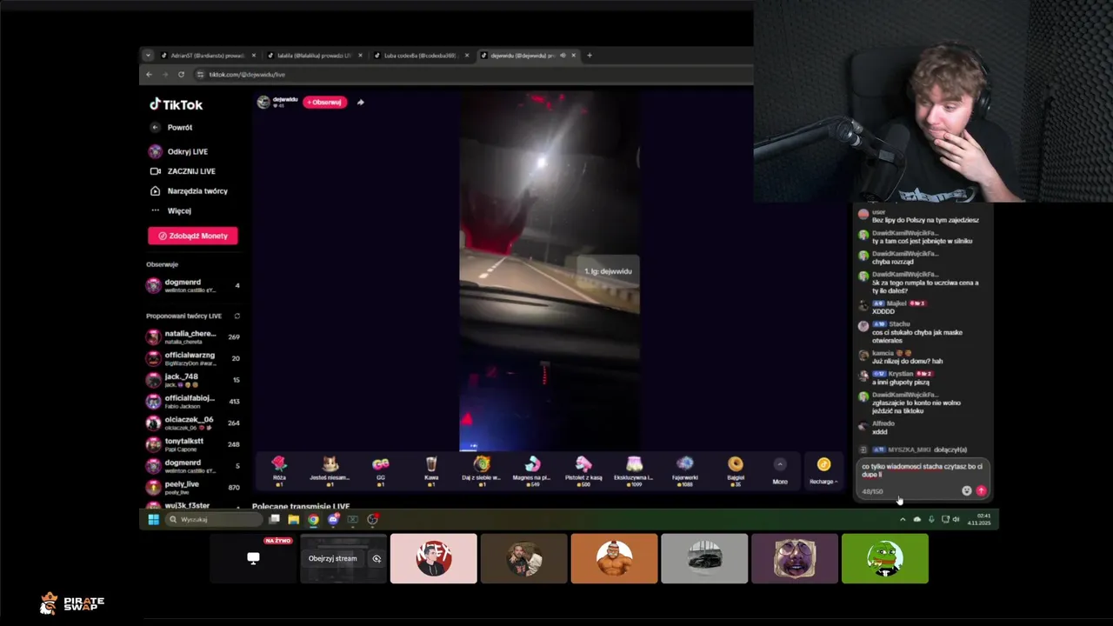
Task: Open the followed dogmenrd stream with 4 viewers
Action: tap(193, 285)
